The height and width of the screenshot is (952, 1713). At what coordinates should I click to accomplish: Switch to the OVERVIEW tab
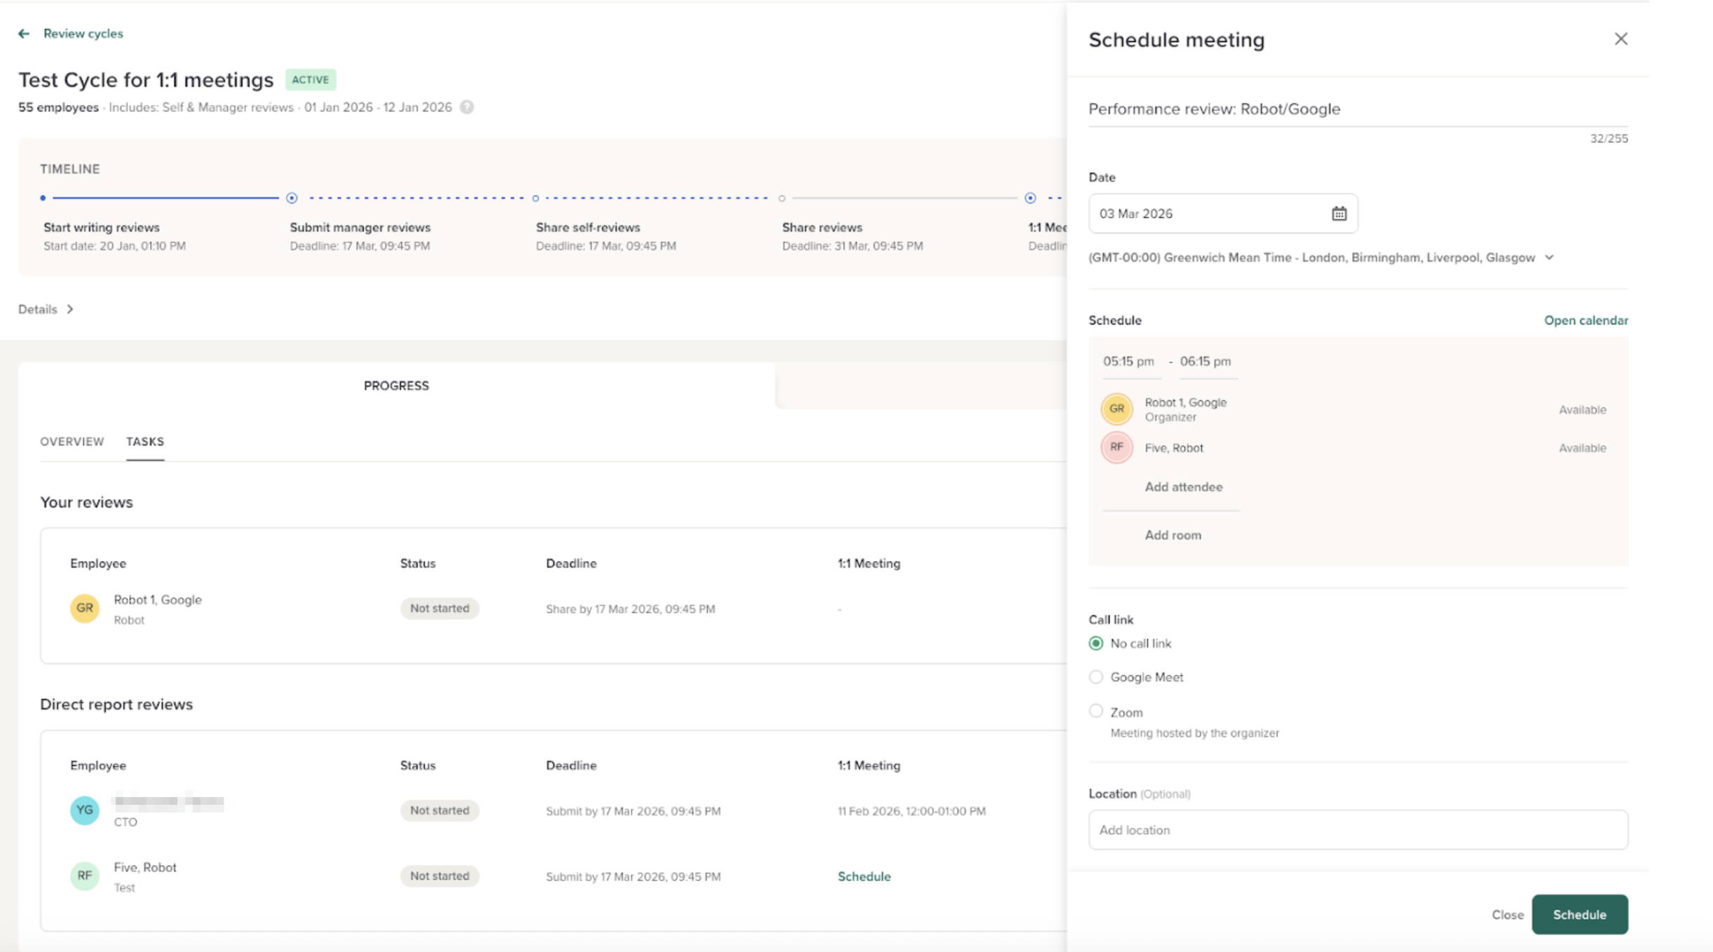71,442
